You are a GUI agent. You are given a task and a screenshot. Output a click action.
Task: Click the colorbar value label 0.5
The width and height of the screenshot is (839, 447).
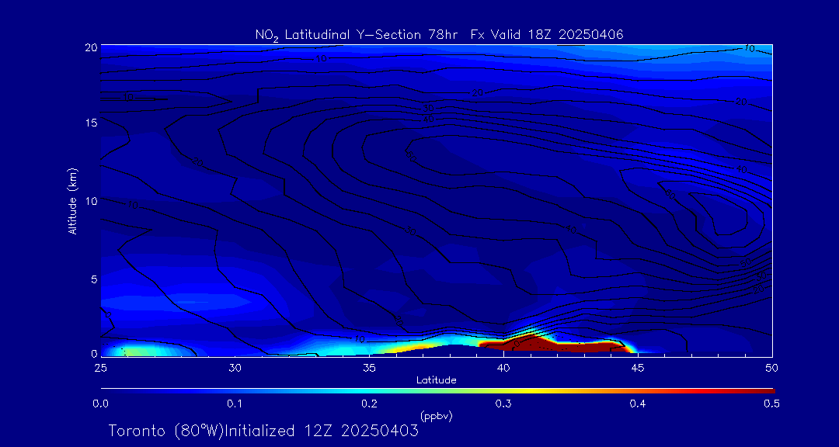(771, 404)
